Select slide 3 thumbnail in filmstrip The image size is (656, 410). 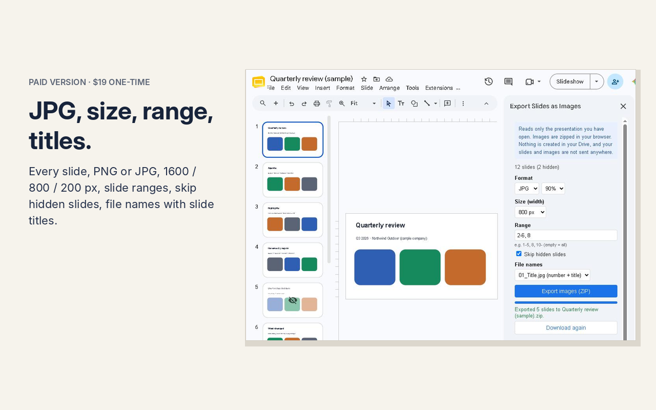tap(293, 220)
